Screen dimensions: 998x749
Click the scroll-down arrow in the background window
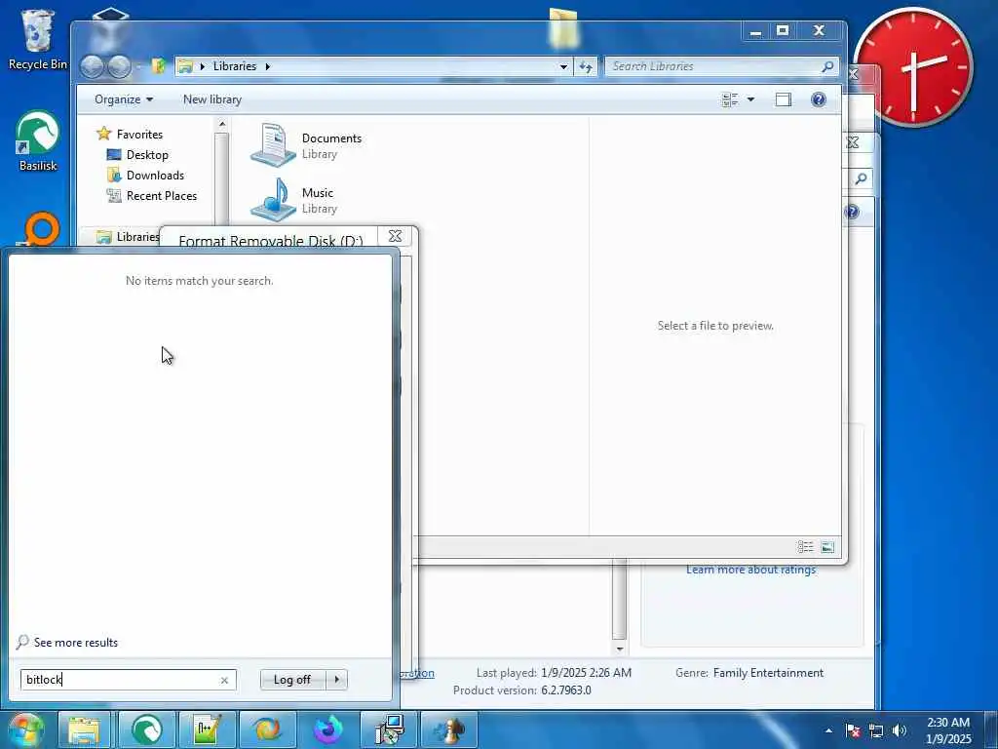619,649
